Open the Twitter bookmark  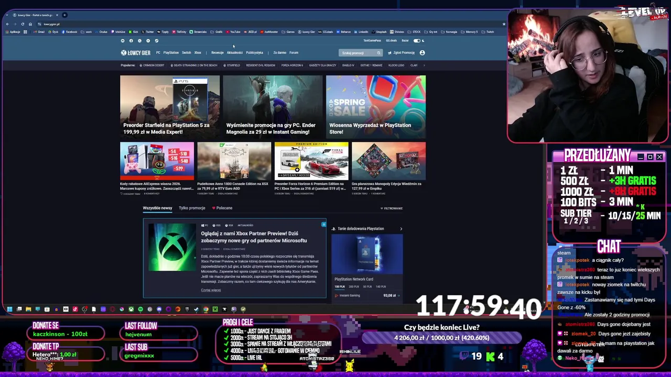[x=147, y=32]
